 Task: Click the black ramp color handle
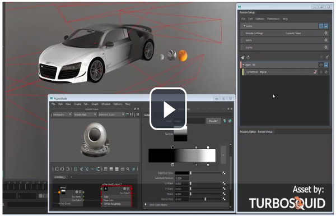point(172,148)
